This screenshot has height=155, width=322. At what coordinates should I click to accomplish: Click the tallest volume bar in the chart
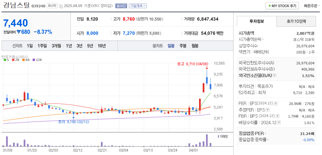[207, 140]
